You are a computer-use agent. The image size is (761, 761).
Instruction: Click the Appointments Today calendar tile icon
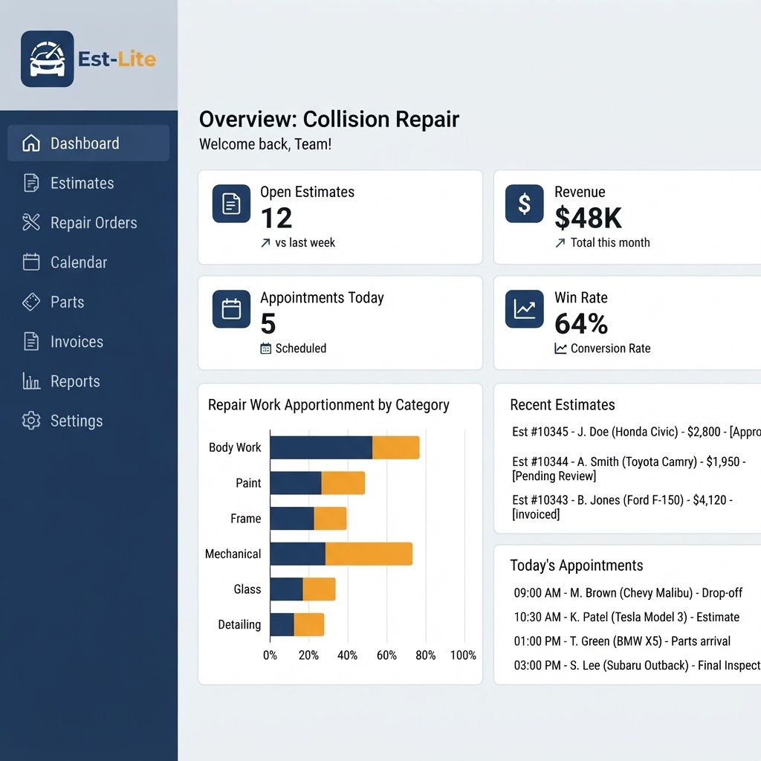(x=232, y=309)
